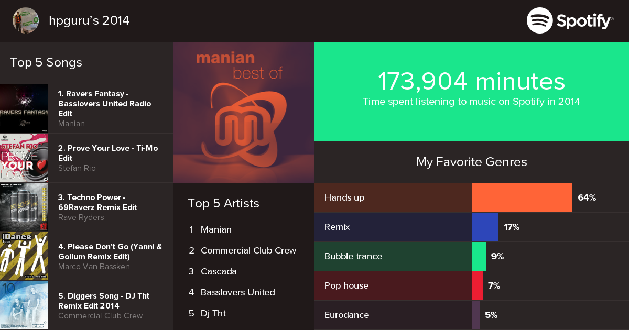Click artist name Manian under first song
Screen dimensions: 629x330
(71, 124)
